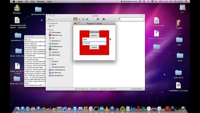Open the Apple menu

point(14,1)
